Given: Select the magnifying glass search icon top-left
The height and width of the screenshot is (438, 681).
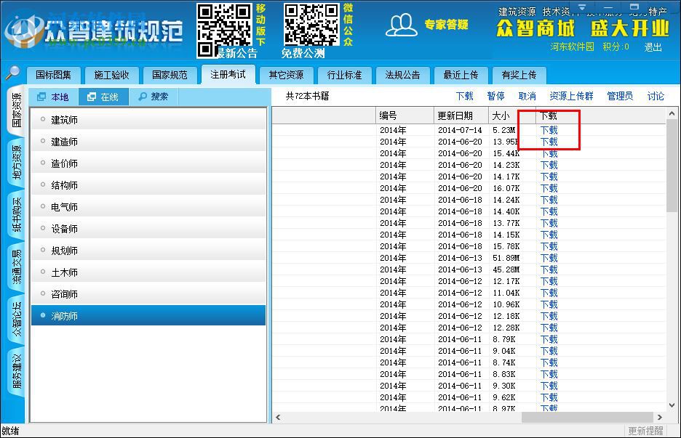Looking at the screenshot, I should [x=13, y=73].
